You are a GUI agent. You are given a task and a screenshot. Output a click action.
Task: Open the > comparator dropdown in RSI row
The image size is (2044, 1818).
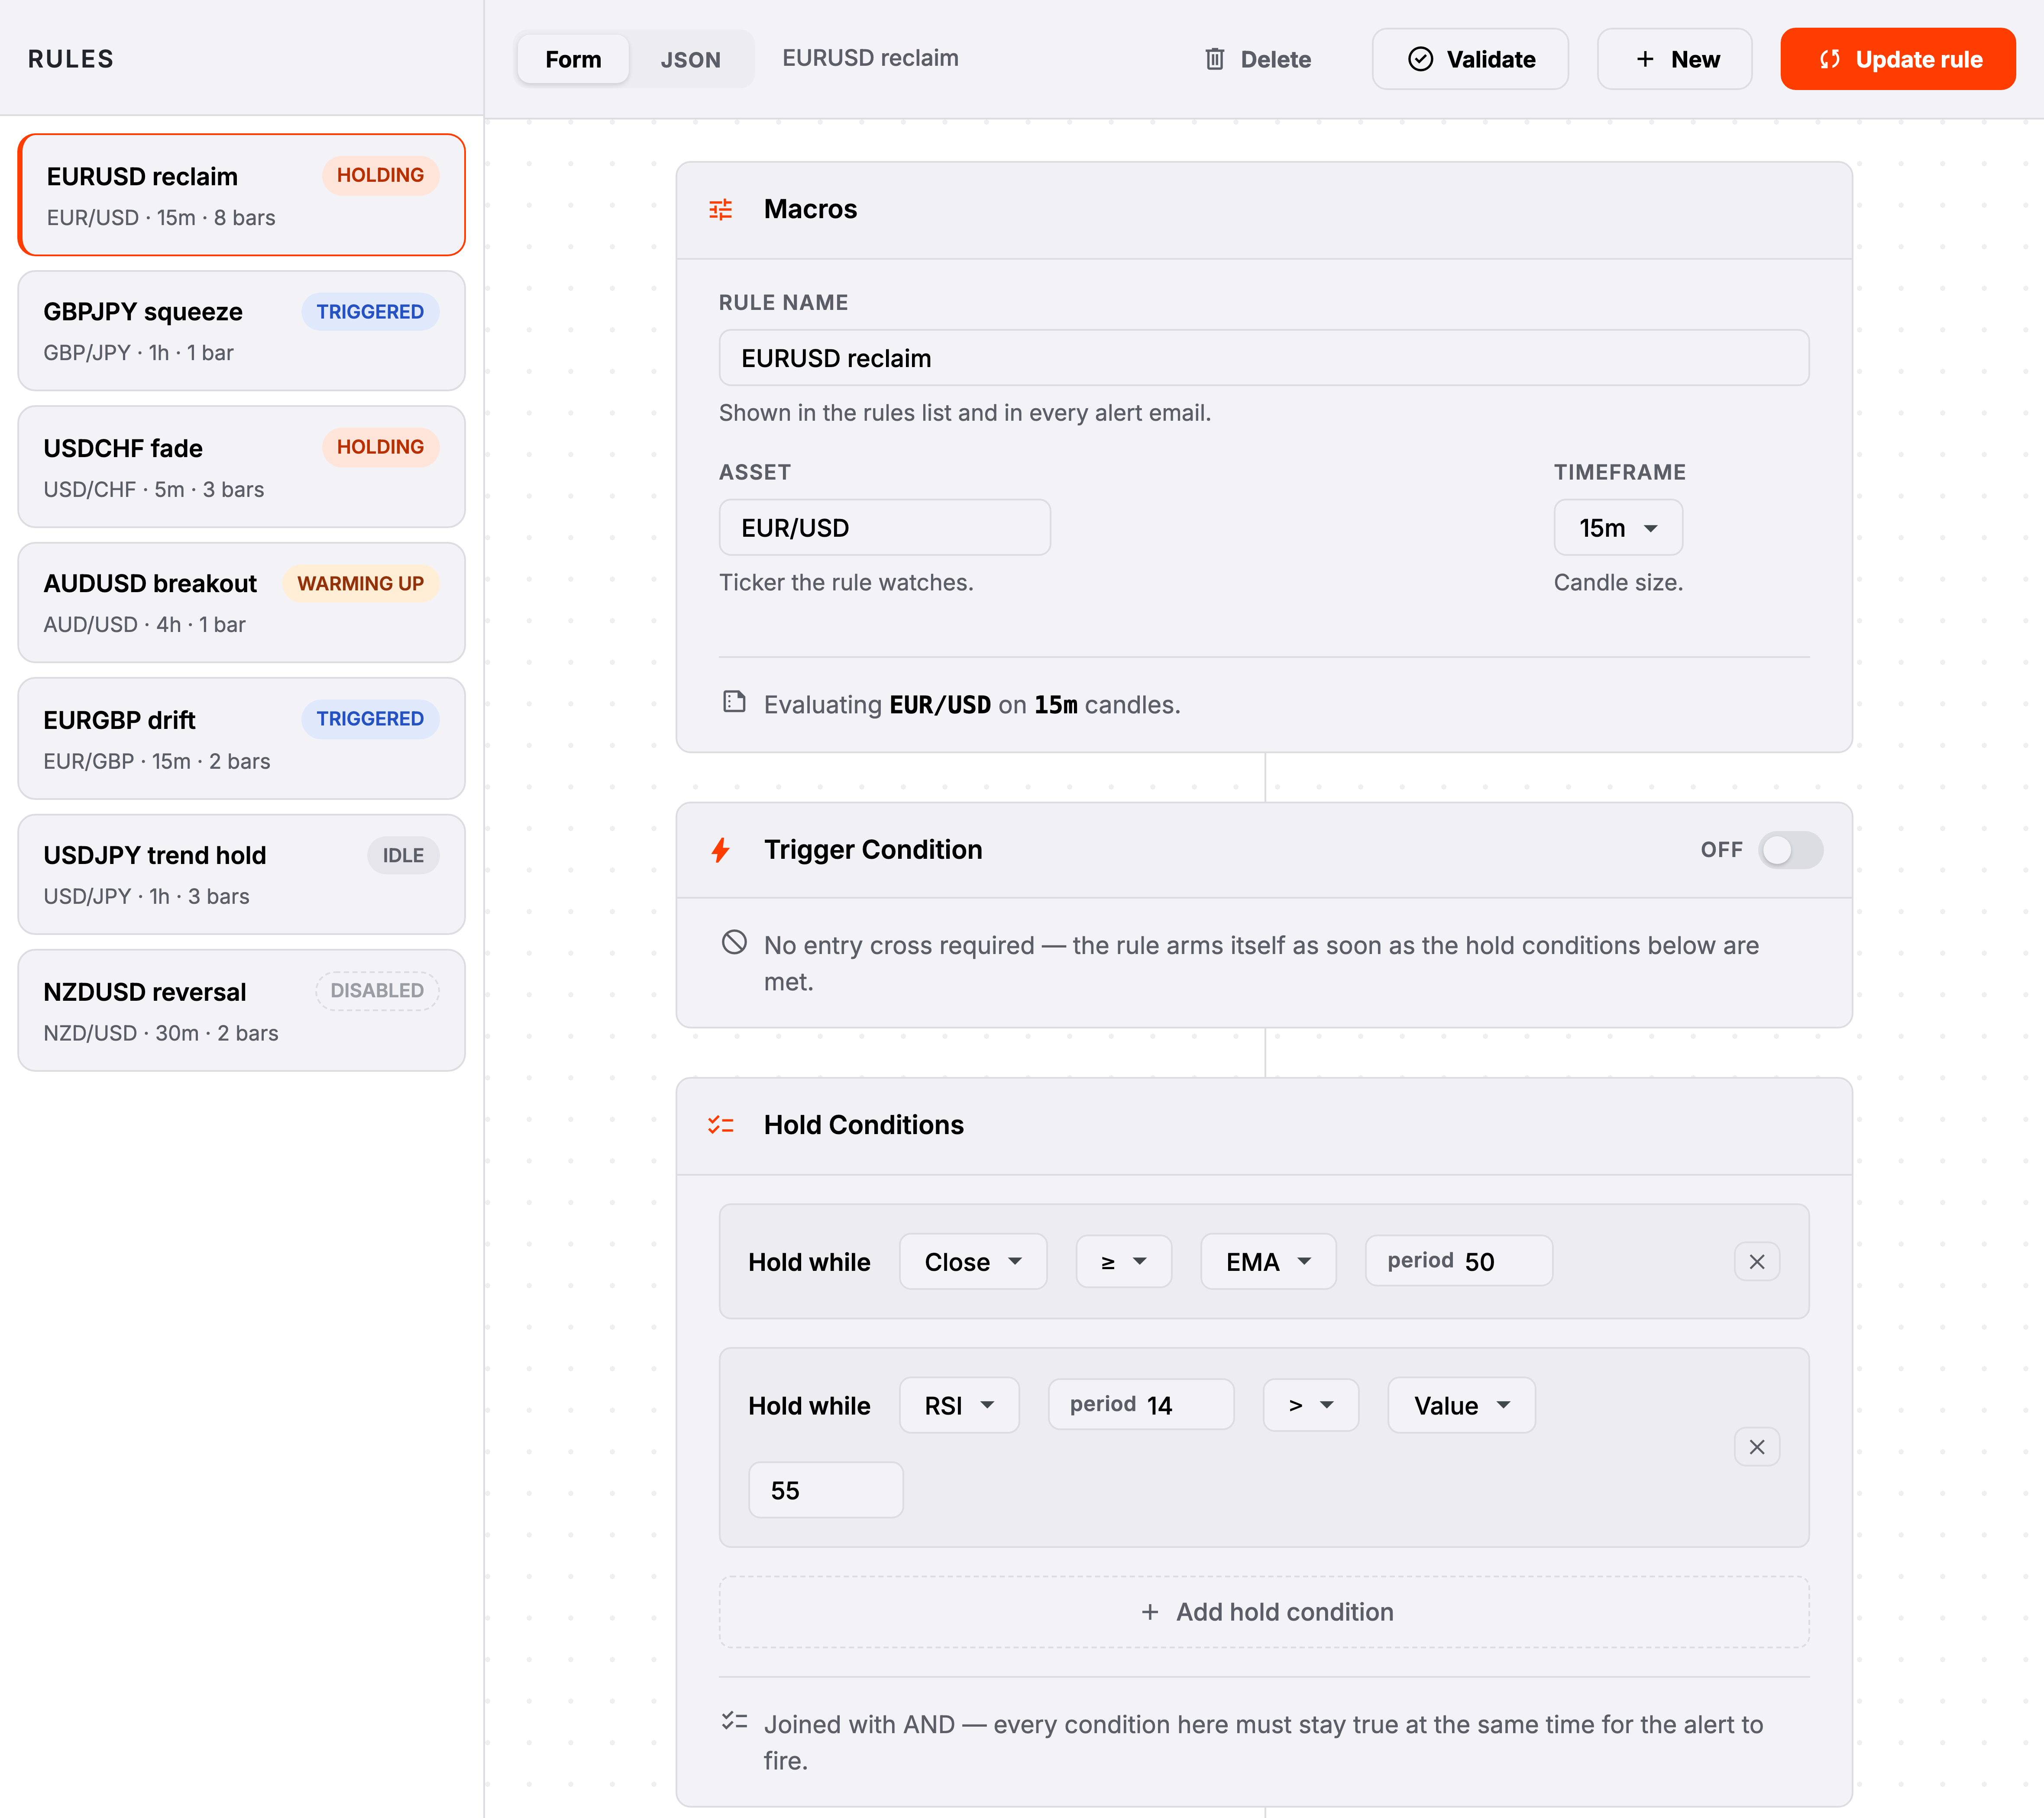1311,1405
